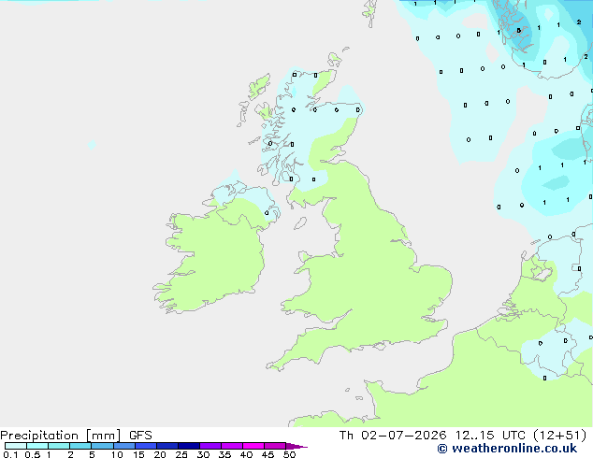This screenshot has height=458, width=593.
Task: Click the '25' legend scale label
Action: (x=181, y=454)
